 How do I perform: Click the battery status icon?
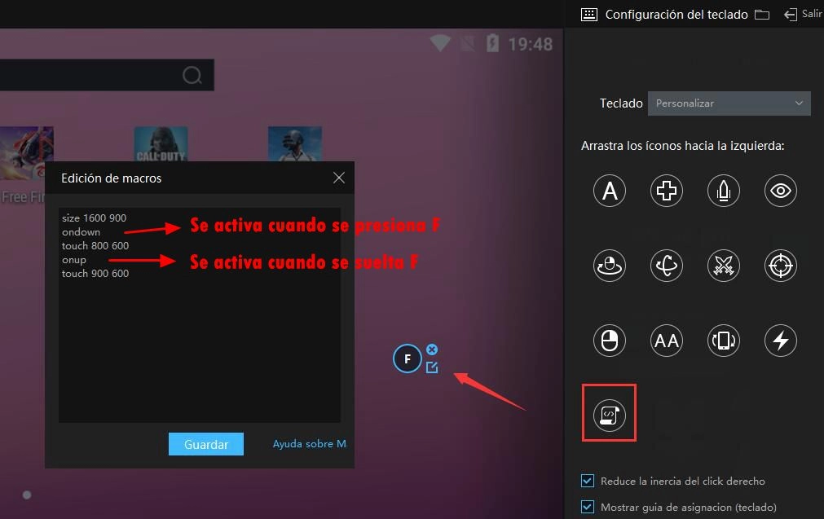492,43
